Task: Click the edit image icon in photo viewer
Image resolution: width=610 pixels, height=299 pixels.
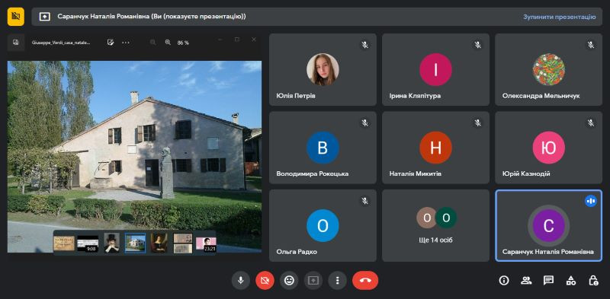Action: tap(111, 43)
